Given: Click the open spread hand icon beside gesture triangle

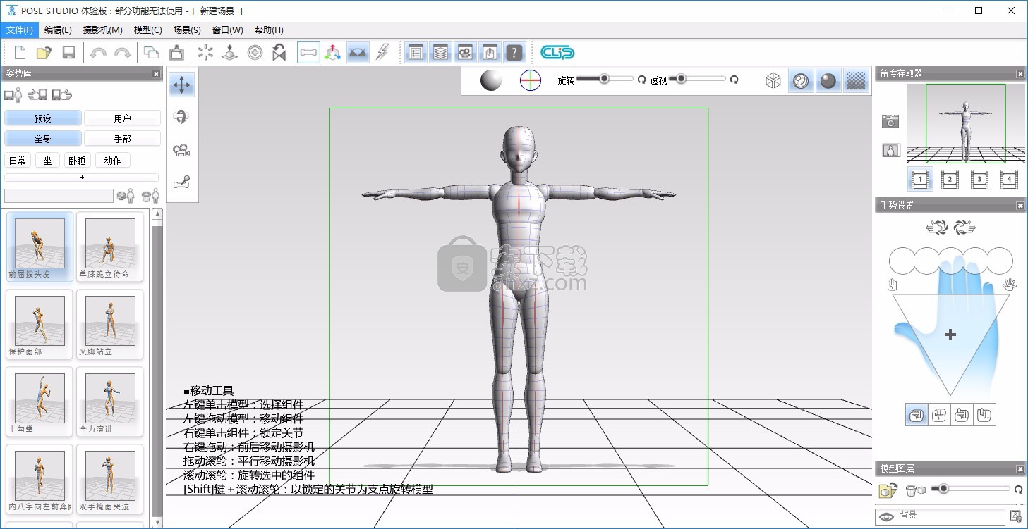Looking at the screenshot, I should coord(1010,285).
